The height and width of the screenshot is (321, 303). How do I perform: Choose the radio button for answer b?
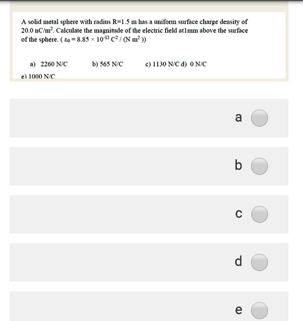(x=259, y=166)
